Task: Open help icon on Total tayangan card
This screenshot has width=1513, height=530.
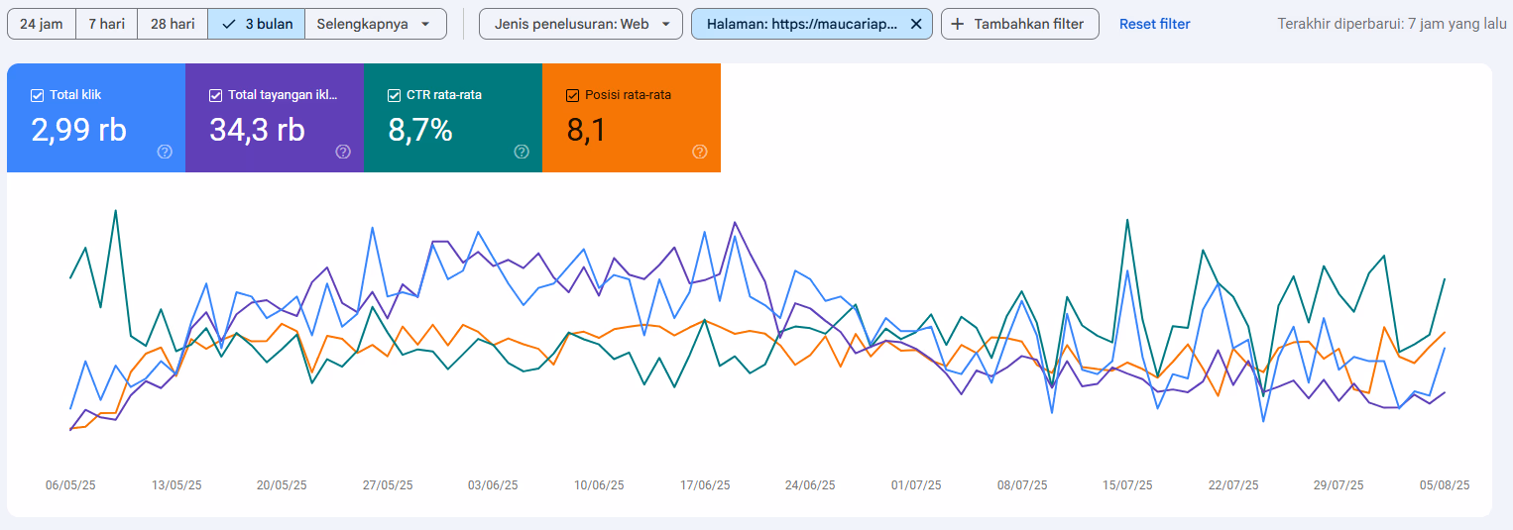Action: [x=343, y=152]
